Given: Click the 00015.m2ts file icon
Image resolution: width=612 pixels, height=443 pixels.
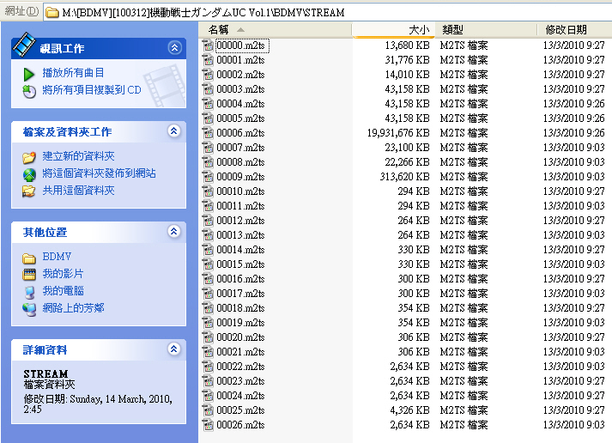Looking at the screenshot, I should coord(208,264).
